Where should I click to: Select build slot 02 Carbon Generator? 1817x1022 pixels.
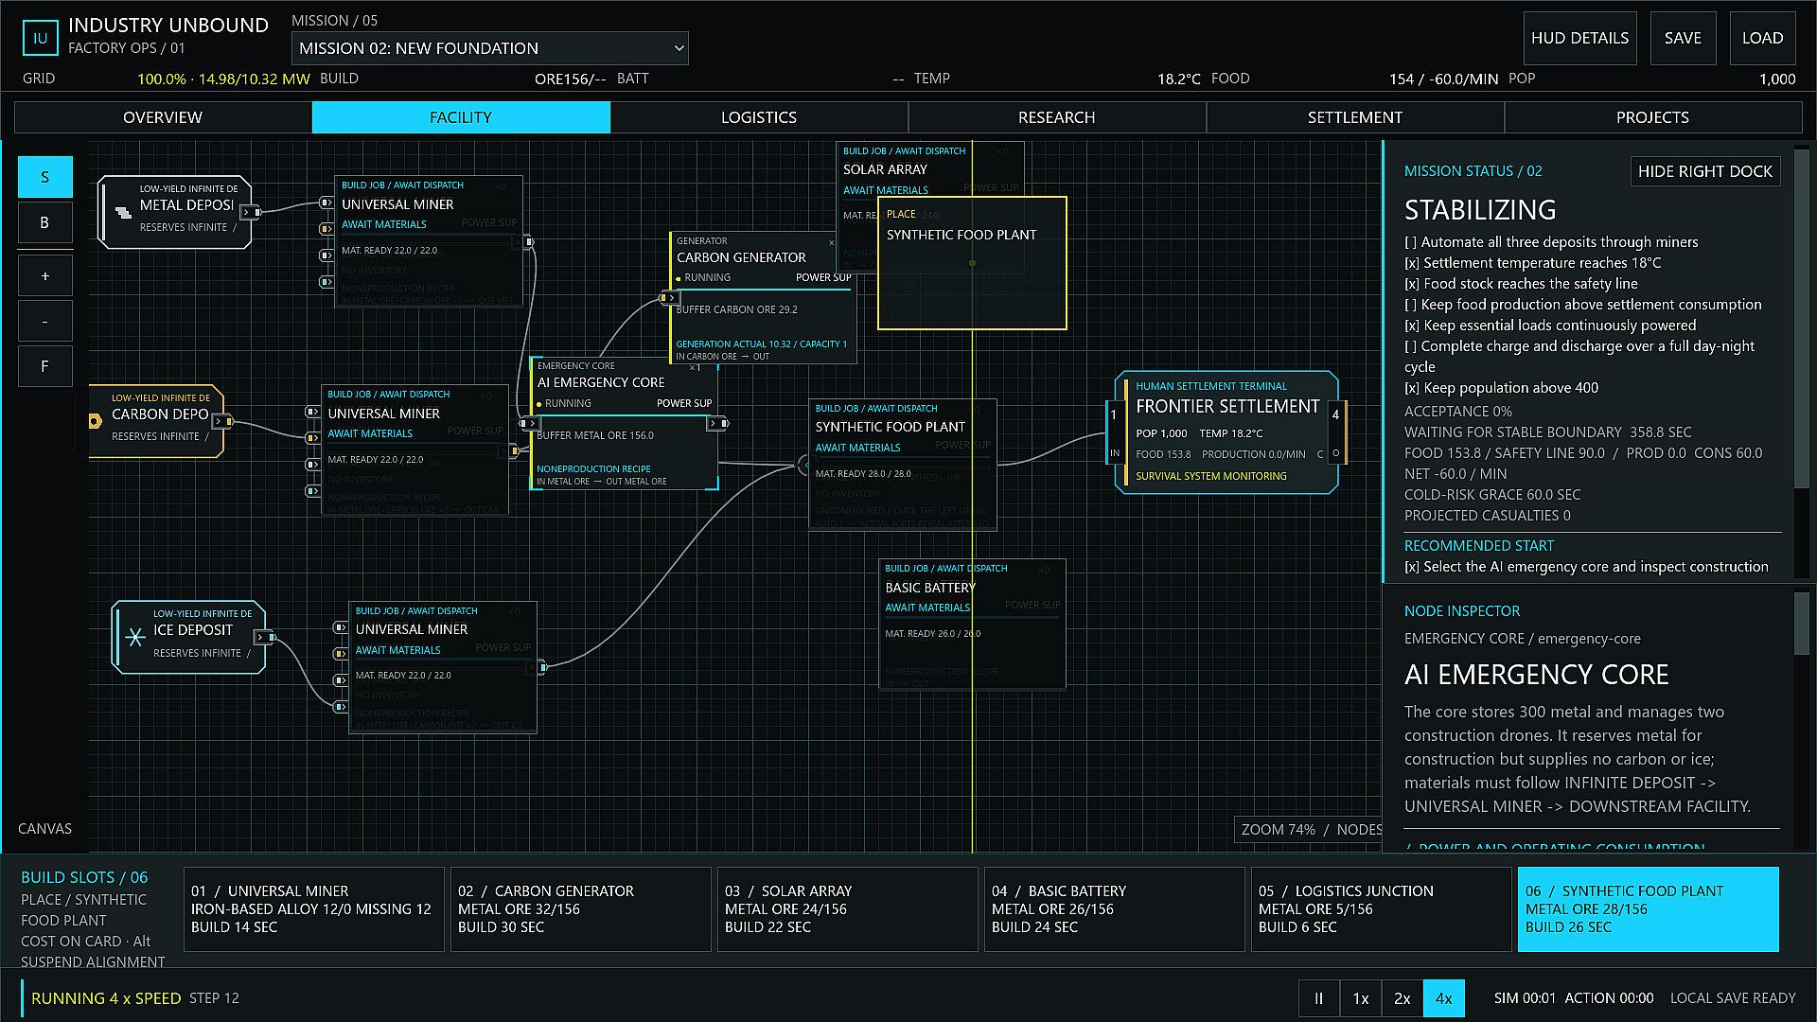point(581,909)
